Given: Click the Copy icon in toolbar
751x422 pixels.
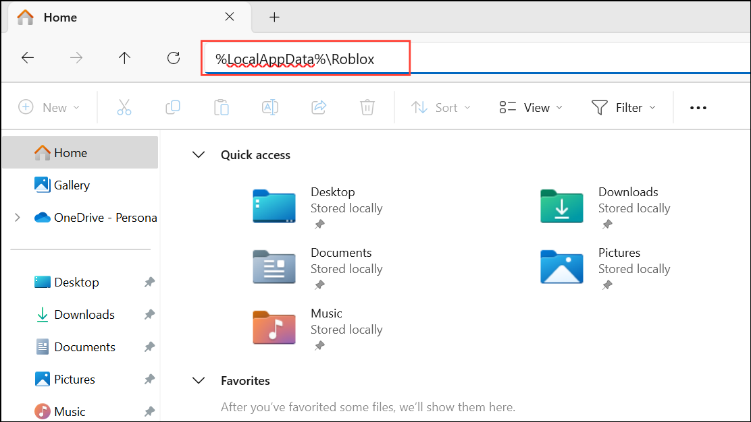Looking at the screenshot, I should pos(173,107).
